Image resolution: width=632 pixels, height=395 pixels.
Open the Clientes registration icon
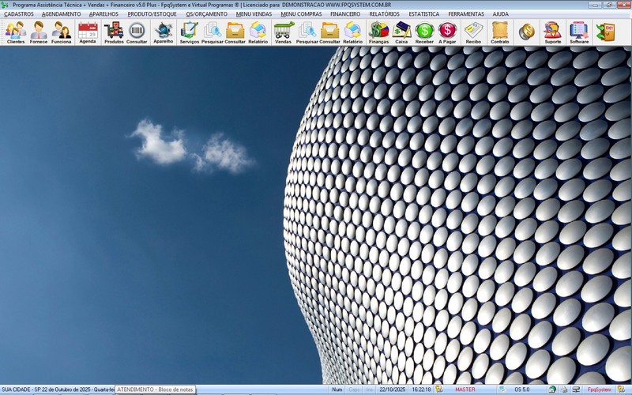pos(15,32)
